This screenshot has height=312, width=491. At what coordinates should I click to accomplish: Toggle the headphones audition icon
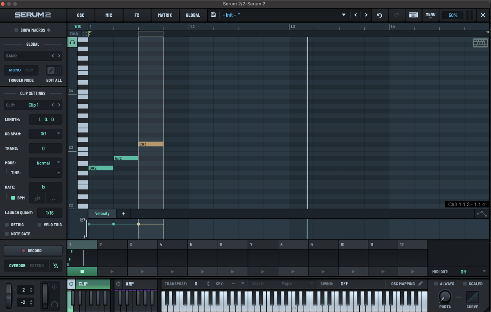click(x=72, y=42)
